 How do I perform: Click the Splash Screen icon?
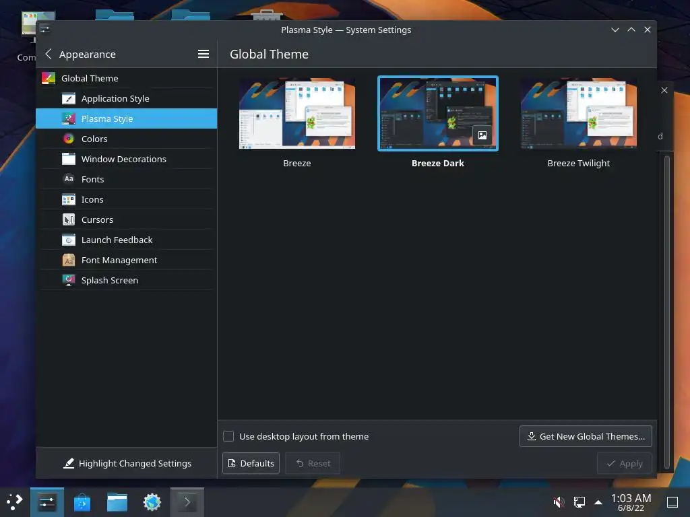point(68,280)
